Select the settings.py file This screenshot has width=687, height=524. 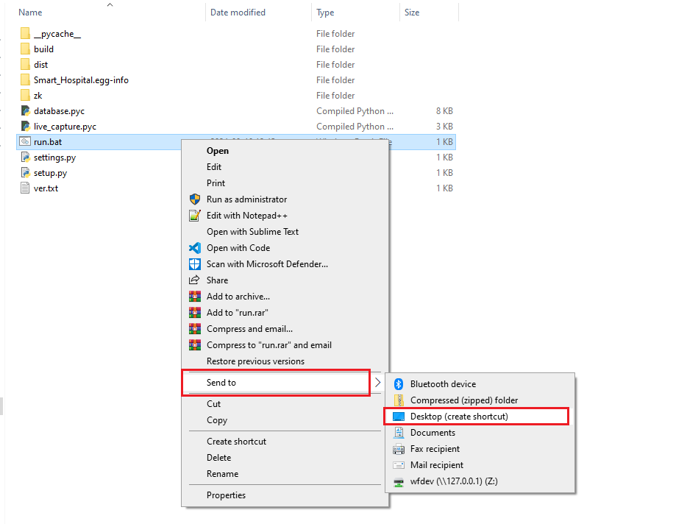(54, 157)
